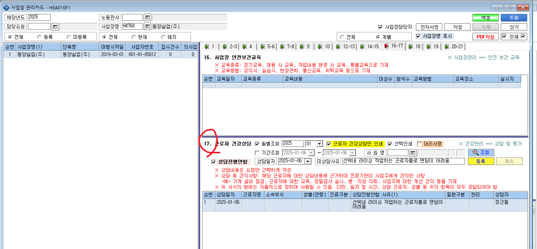Toggle the 사업장담당자 checkbox
This screenshot has height=249, width=537.
coord(380,27)
